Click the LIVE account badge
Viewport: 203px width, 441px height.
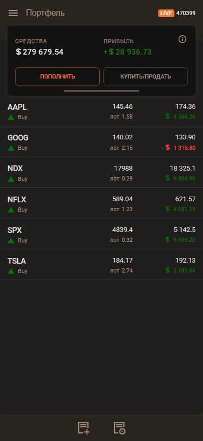166,13
